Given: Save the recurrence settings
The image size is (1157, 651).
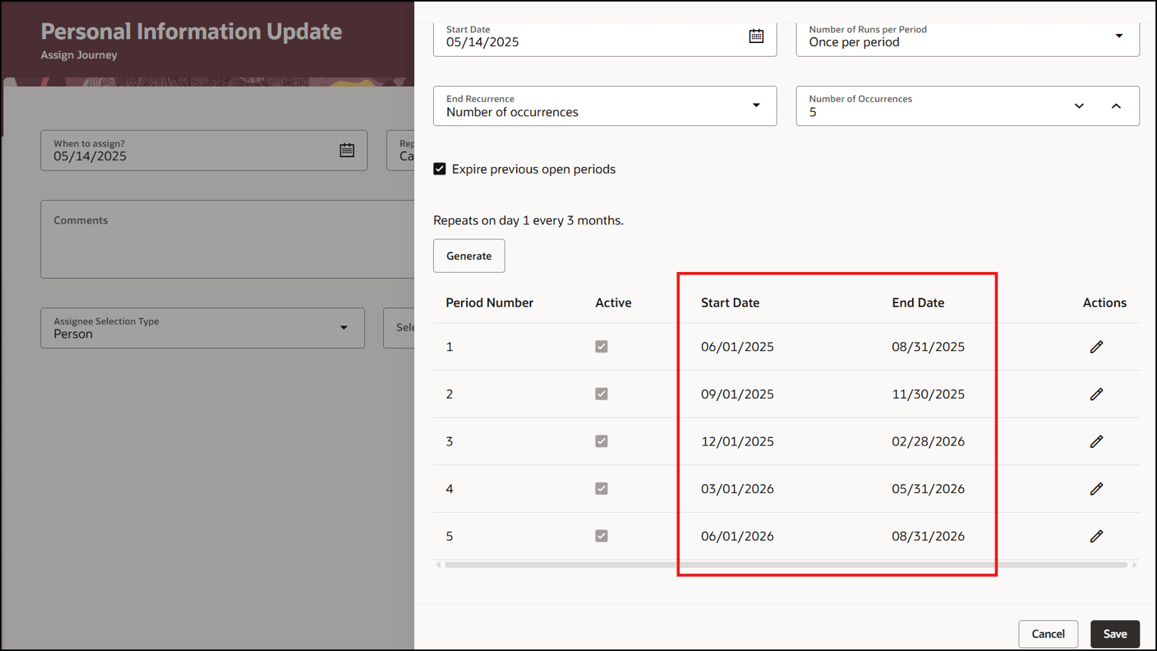Looking at the screenshot, I should [x=1115, y=634].
